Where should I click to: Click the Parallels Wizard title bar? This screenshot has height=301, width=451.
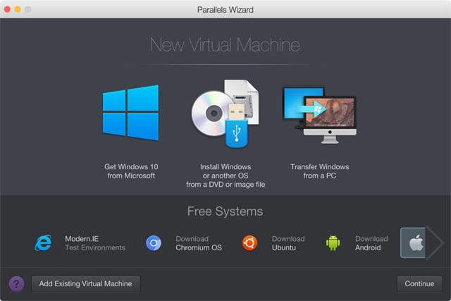(225, 10)
